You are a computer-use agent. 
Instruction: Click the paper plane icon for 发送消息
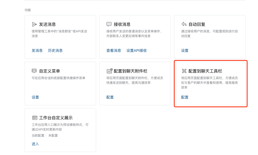tap(34, 24)
